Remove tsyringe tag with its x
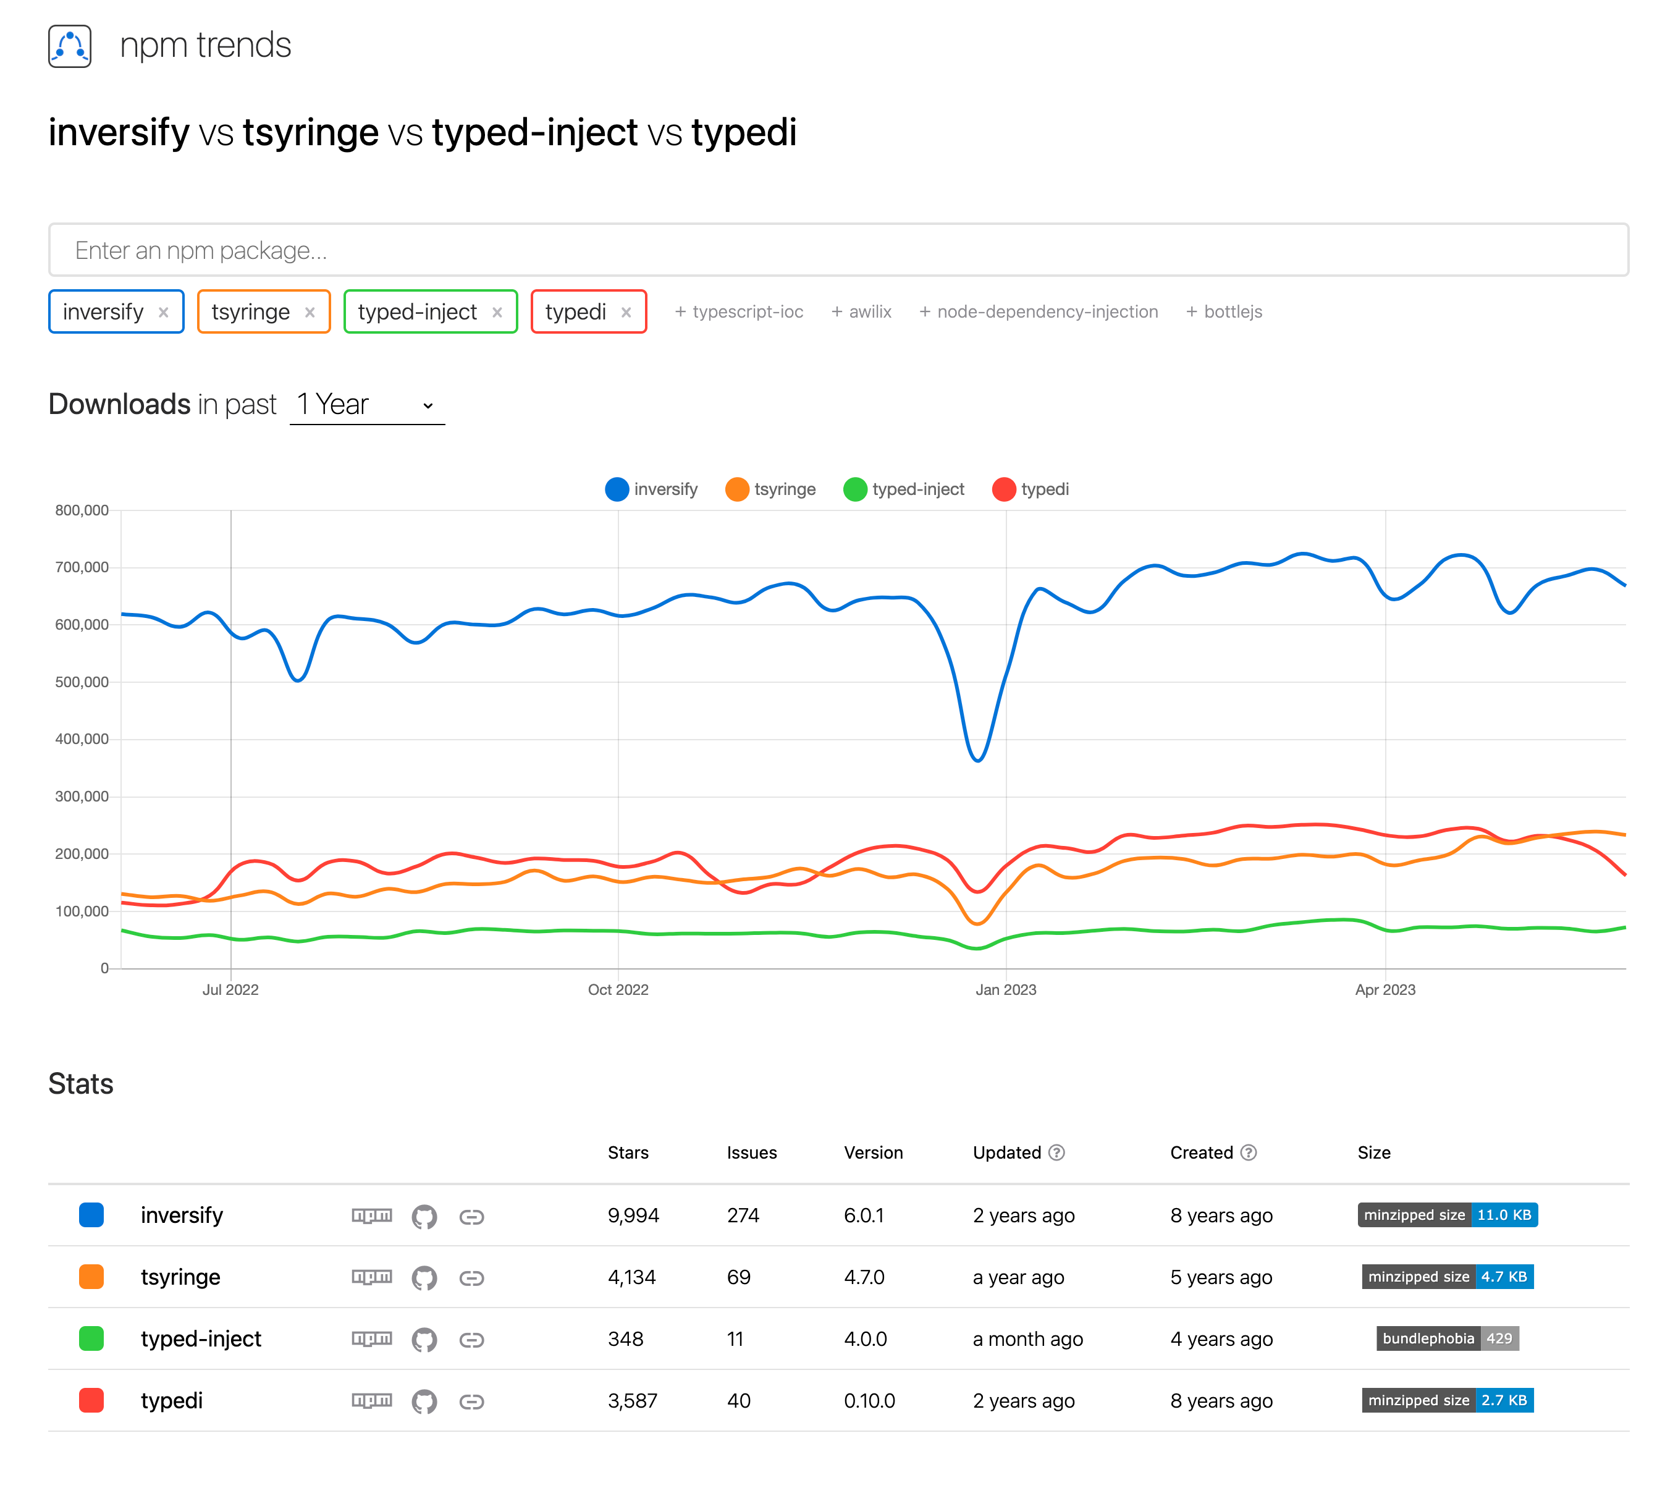 (x=310, y=312)
